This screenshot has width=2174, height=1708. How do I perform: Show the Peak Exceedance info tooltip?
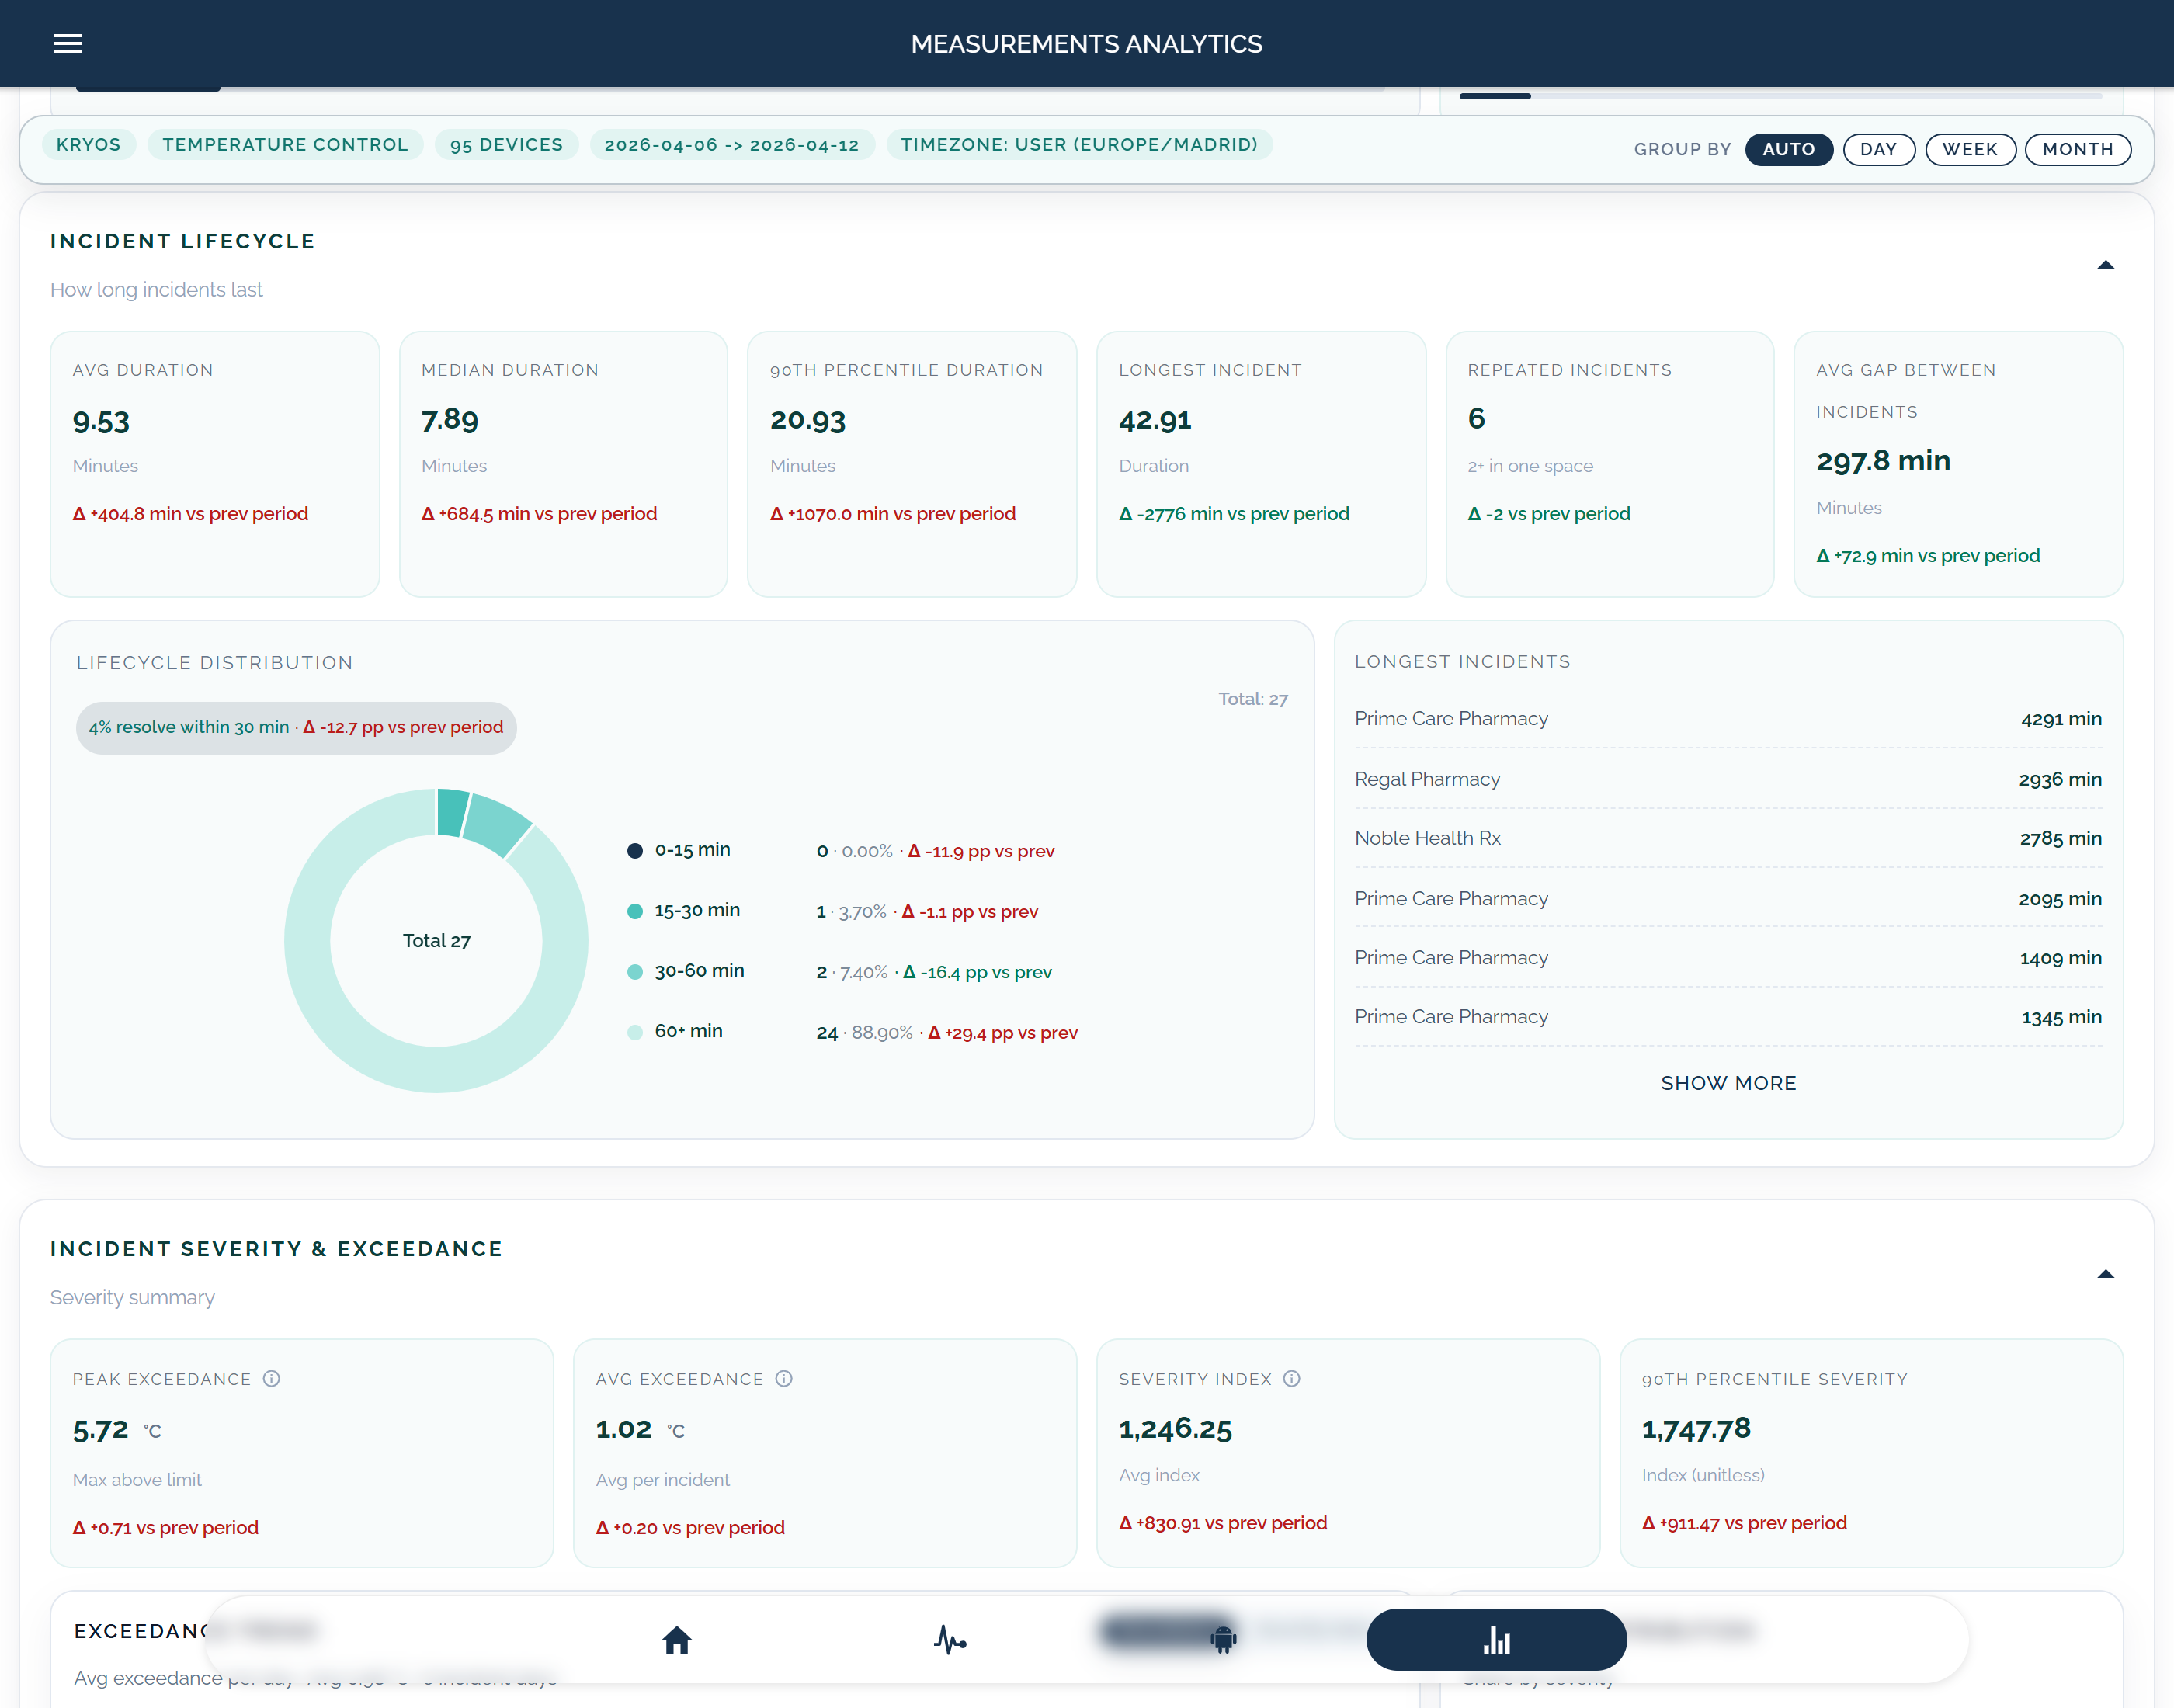point(271,1378)
